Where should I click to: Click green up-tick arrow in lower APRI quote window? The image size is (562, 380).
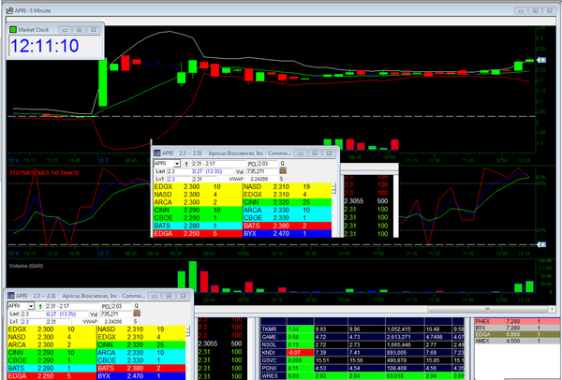tap(39, 305)
